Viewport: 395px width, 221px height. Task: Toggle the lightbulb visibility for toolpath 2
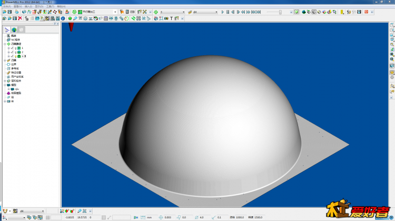16,52
